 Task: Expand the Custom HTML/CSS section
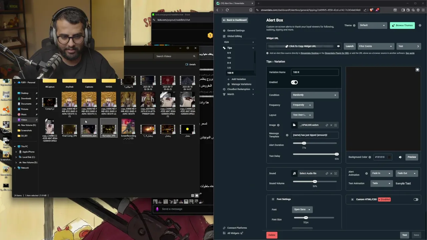pyautogui.click(x=352, y=199)
